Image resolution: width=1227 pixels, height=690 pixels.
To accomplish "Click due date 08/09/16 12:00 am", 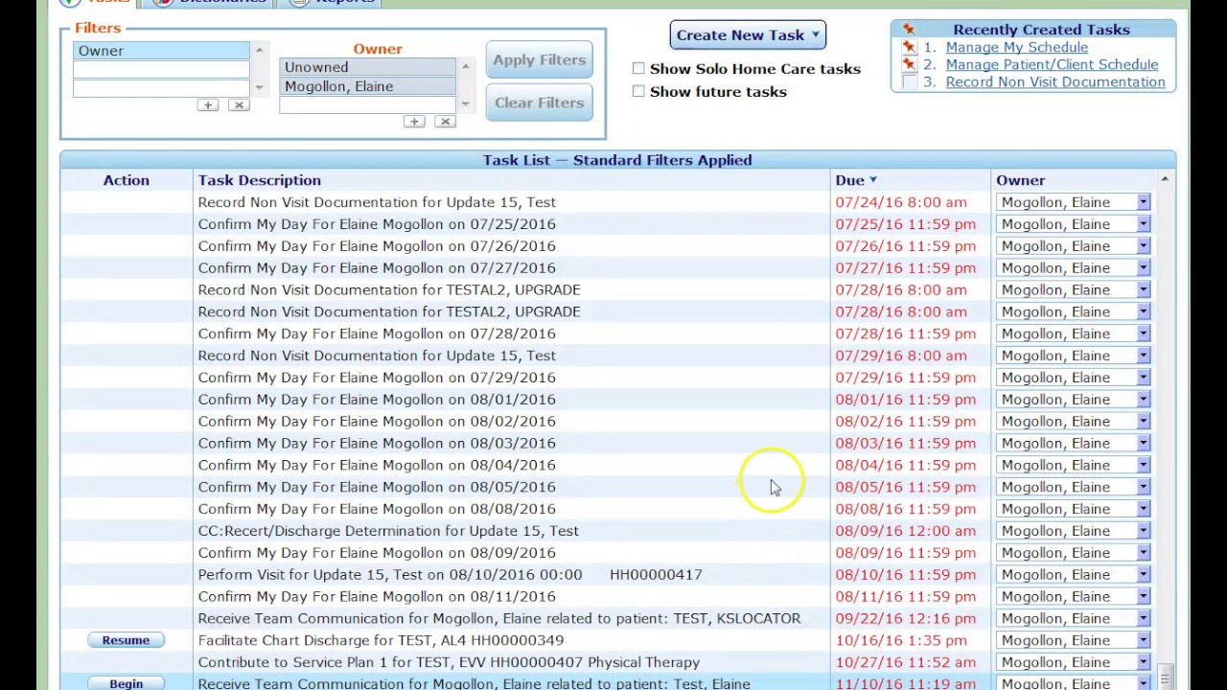I will [906, 531].
